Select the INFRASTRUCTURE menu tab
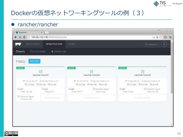 click(x=54, y=44)
